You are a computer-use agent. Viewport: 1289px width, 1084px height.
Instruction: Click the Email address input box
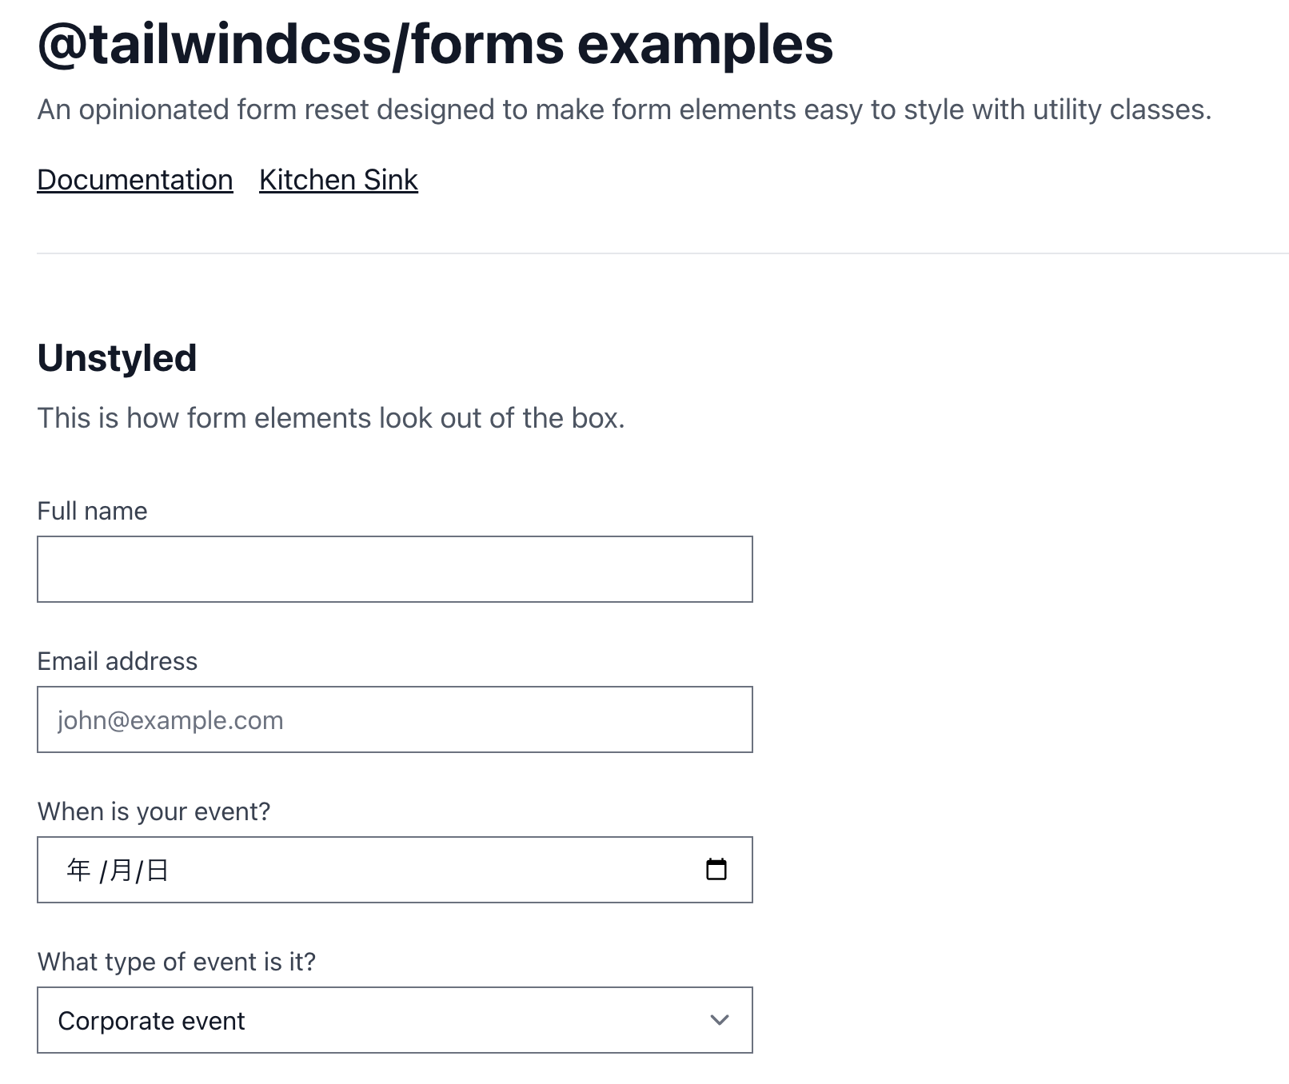pyautogui.click(x=394, y=719)
